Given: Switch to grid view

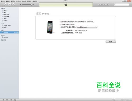Looking at the screenshot, I should tap(105, 4).
